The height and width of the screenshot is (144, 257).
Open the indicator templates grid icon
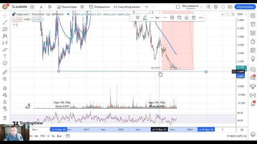(x=82, y=7)
